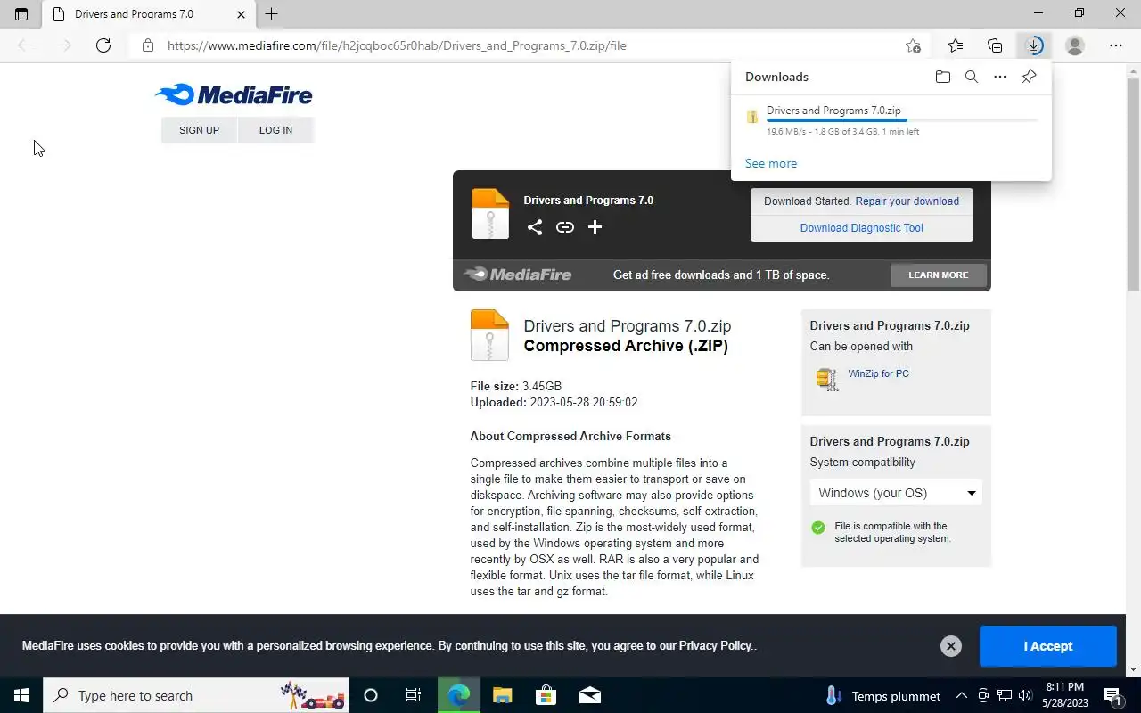Click the Compressed Archive (.ZIP) heading
1141x713 pixels.
(626, 346)
